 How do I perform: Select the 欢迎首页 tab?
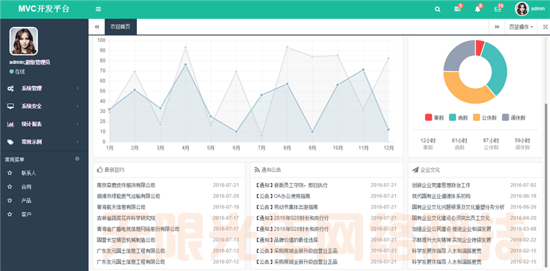121,27
